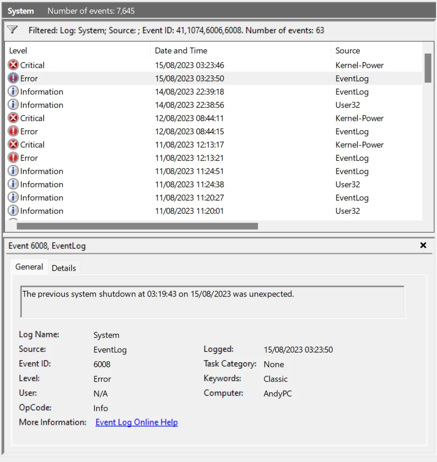Close the Event 6008 details pane
Viewport: 437px width, 462px height.
click(x=423, y=245)
